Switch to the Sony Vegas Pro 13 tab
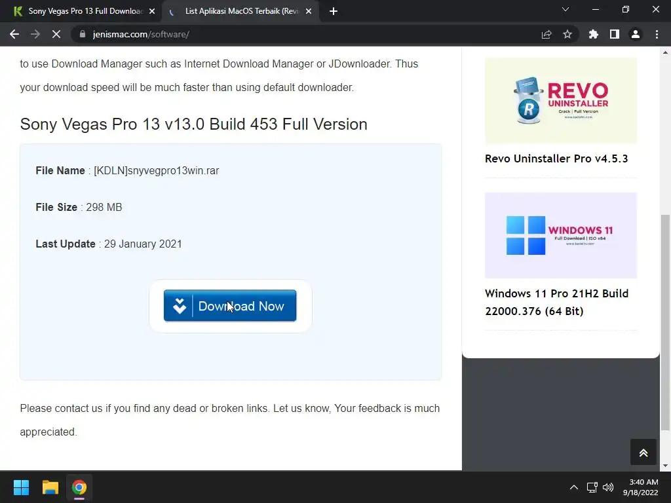Viewport: 671px width, 503px height. coord(82,11)
